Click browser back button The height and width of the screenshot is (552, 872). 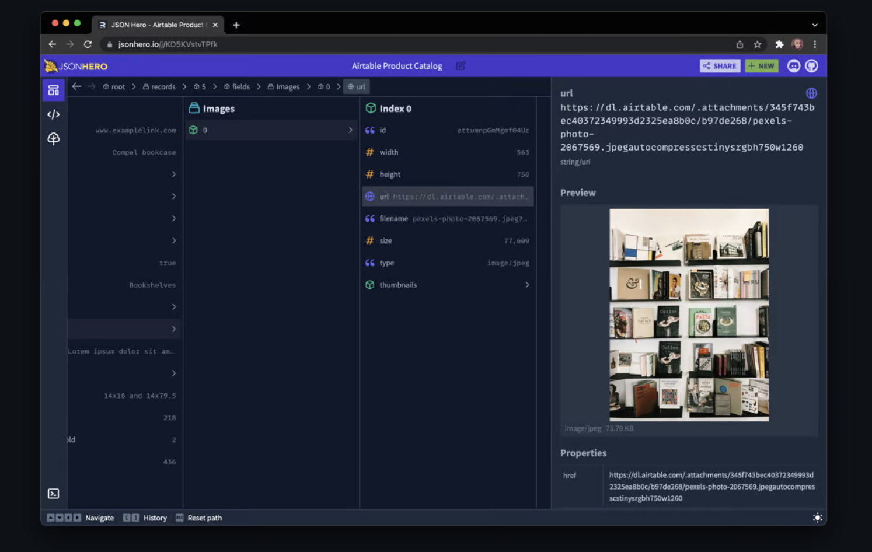(x=52, y=44)
